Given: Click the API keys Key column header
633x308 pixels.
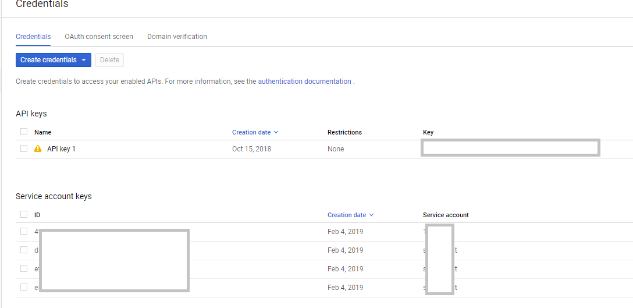Looking at the screenshot, I should pyautogui.click(x=428, y=132).
